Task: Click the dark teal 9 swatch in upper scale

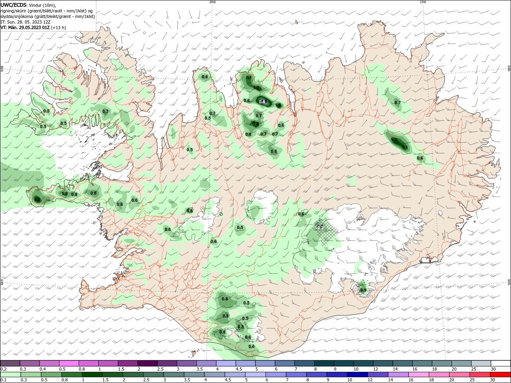Action: click(343, 363)
